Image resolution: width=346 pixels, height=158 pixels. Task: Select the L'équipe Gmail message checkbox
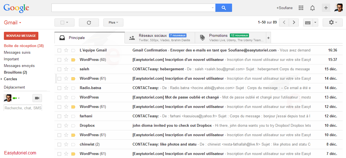pyautogui.click(x=59, y=50)
